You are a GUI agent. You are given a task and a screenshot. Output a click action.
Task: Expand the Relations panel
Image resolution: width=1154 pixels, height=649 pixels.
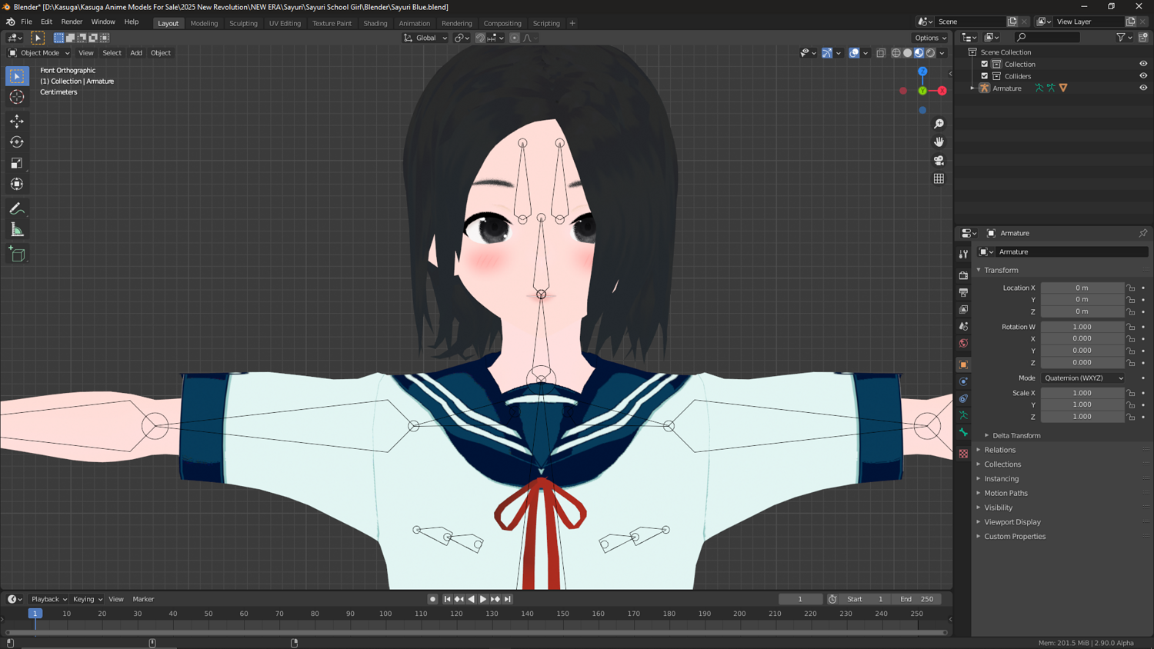coord(999,450)
